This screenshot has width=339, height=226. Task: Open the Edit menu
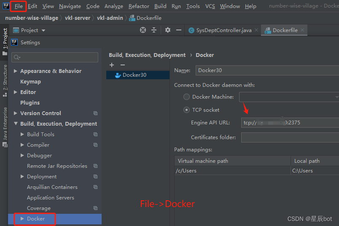(32, 6)
